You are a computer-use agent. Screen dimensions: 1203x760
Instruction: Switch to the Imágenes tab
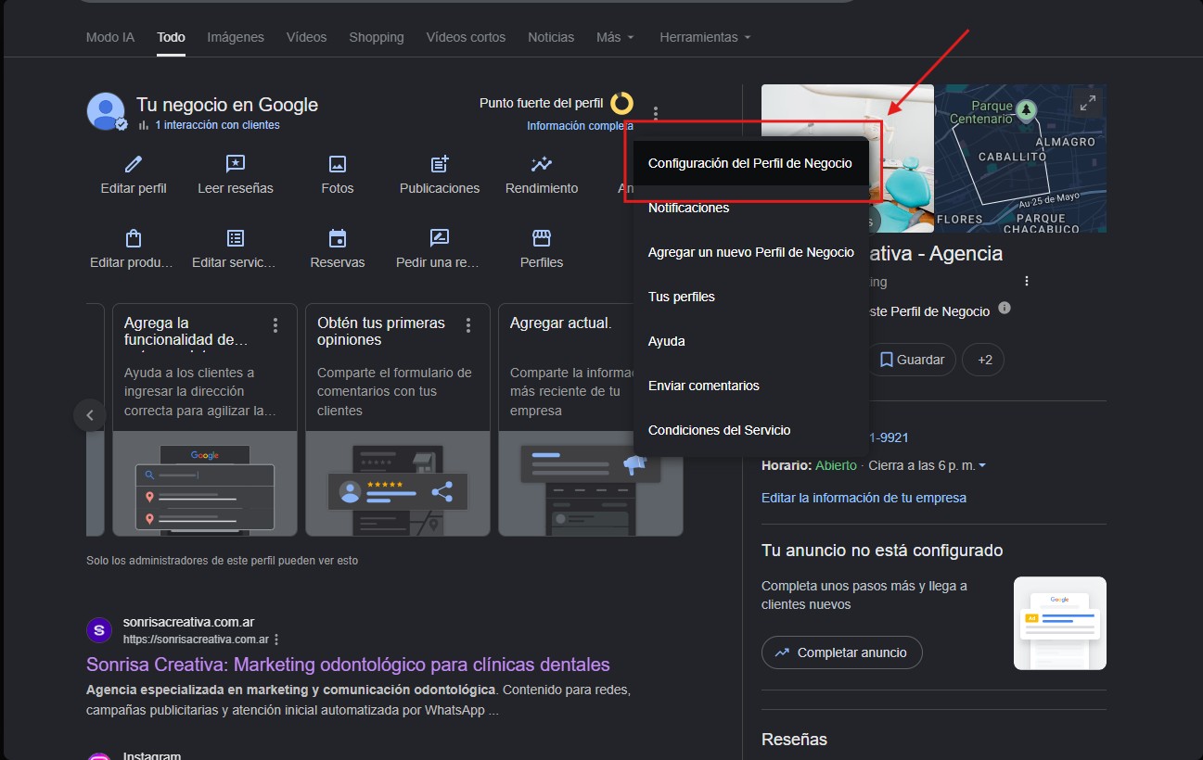(x=236, y=37)
